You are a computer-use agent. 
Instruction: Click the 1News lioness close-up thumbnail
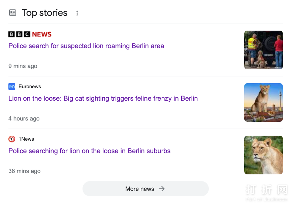point(263,155)
